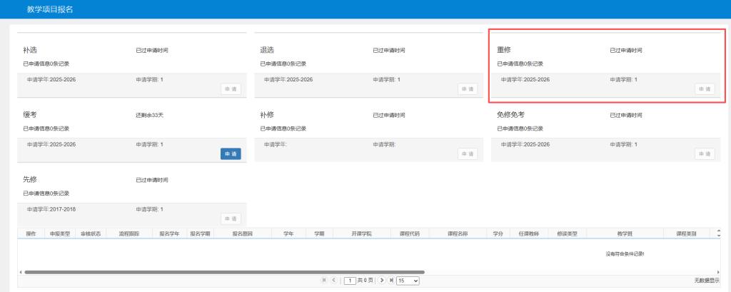Click the horizontal scrollbar right arrow
The image size is (731, 292).
[717, 272]
